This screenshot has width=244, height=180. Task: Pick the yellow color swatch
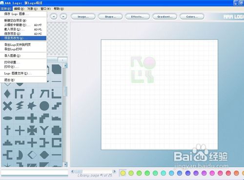tap(123, 173)
